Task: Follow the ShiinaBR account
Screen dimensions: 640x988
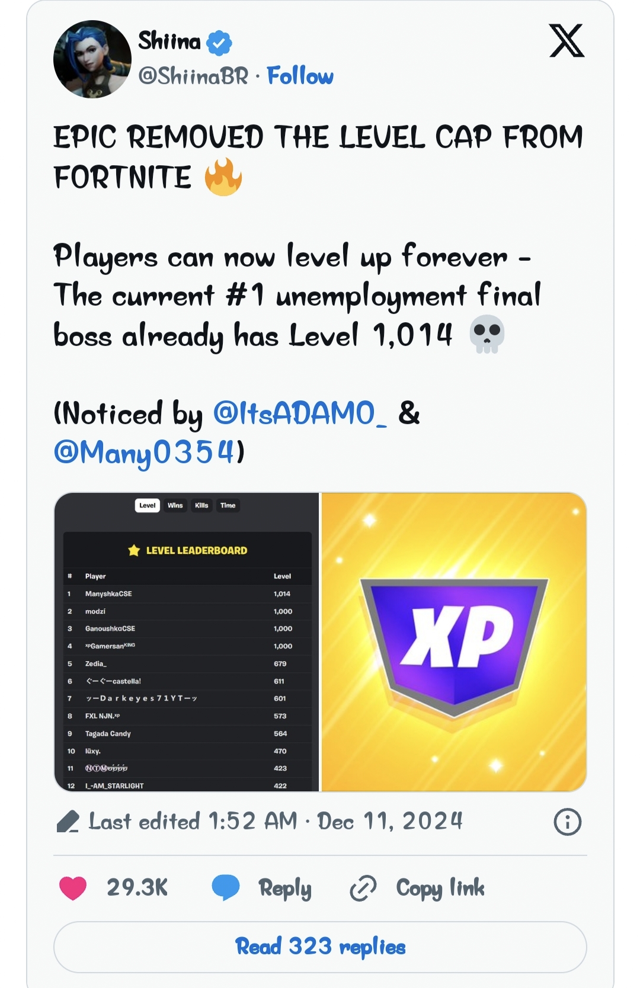Action: 300,76
